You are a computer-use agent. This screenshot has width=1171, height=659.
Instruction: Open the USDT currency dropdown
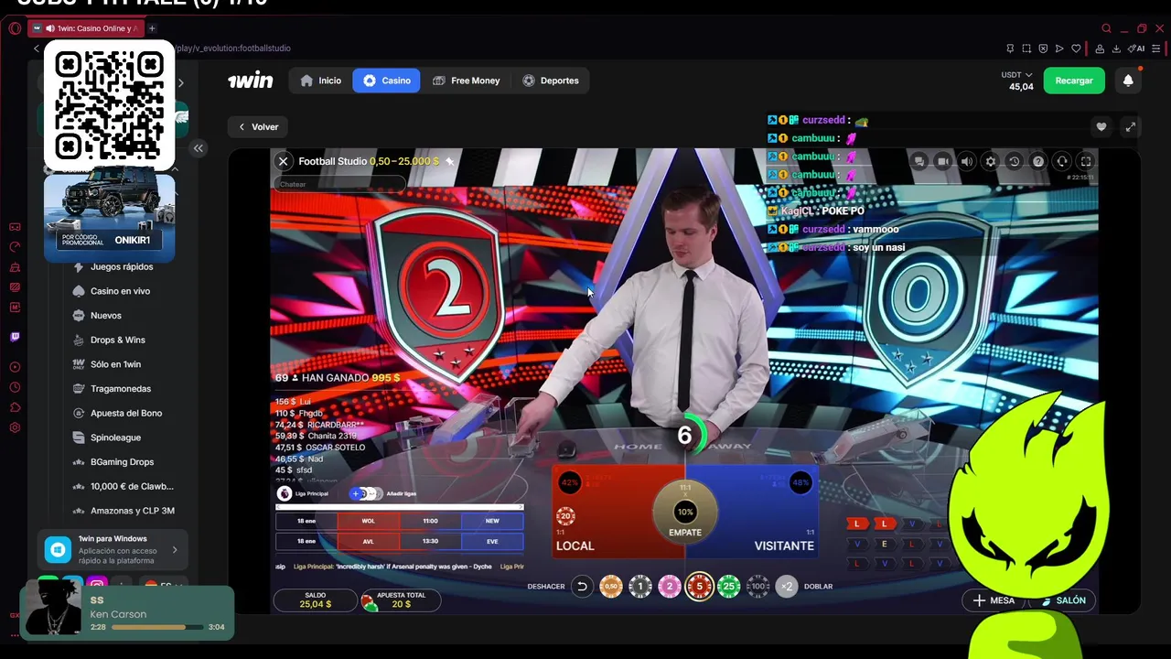click(1016, 75)
